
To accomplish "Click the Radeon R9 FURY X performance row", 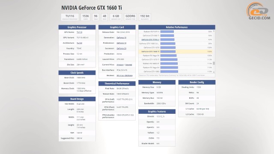I will (176, 32).
